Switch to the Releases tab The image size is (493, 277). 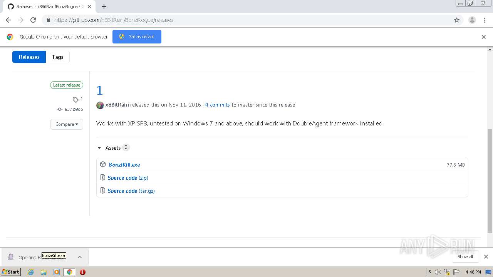pyautogui.click(x=29, y=57)
